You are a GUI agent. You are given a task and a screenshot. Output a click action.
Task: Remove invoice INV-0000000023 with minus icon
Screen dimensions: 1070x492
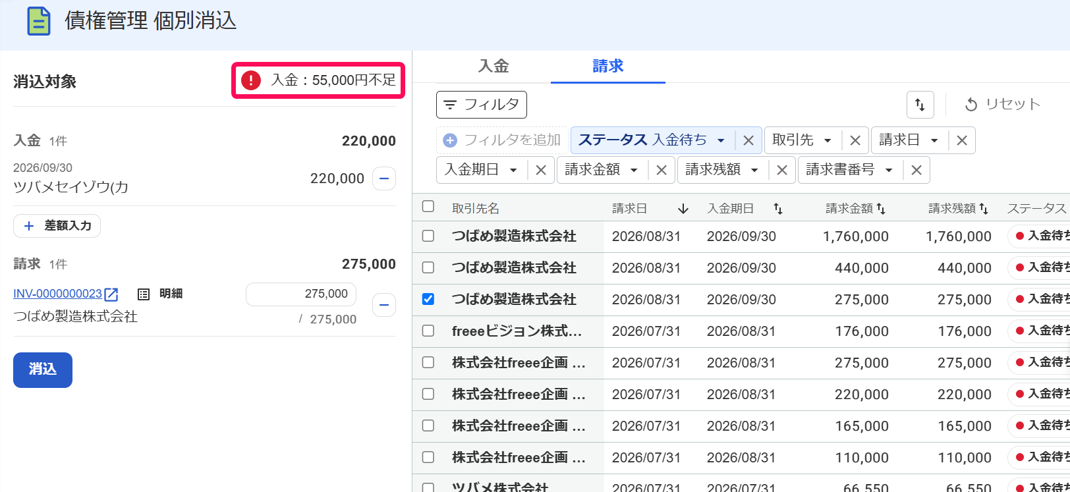pos(384,305)
